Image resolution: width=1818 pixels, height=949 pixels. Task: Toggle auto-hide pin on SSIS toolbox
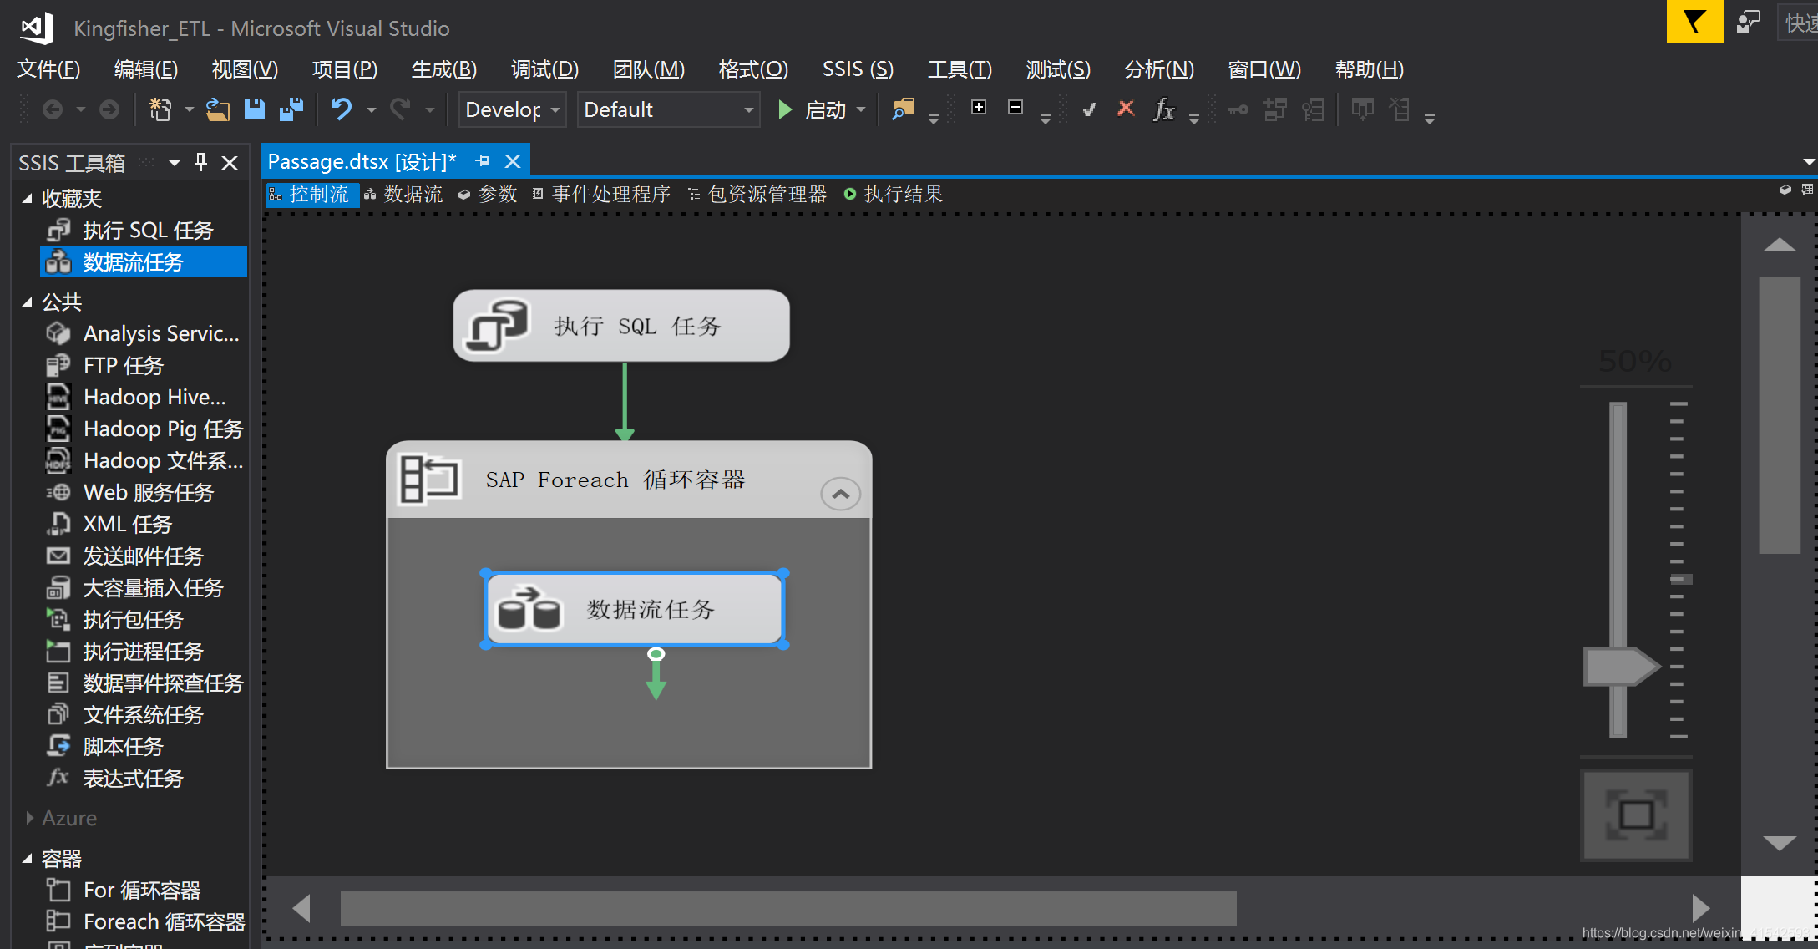click(x=201, y=162)
